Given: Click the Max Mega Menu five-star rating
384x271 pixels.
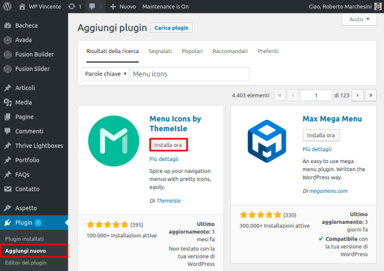Looking at the screenshot, I should click(260, 215).
